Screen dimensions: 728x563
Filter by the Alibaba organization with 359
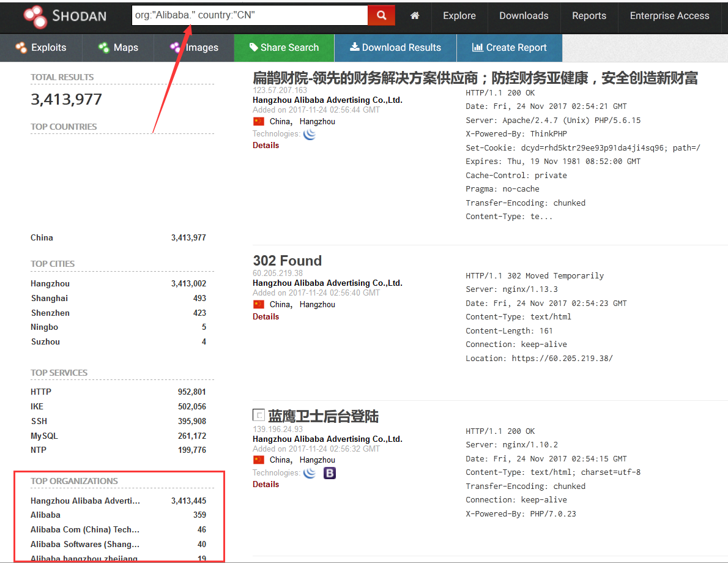[x=45, y=515]
